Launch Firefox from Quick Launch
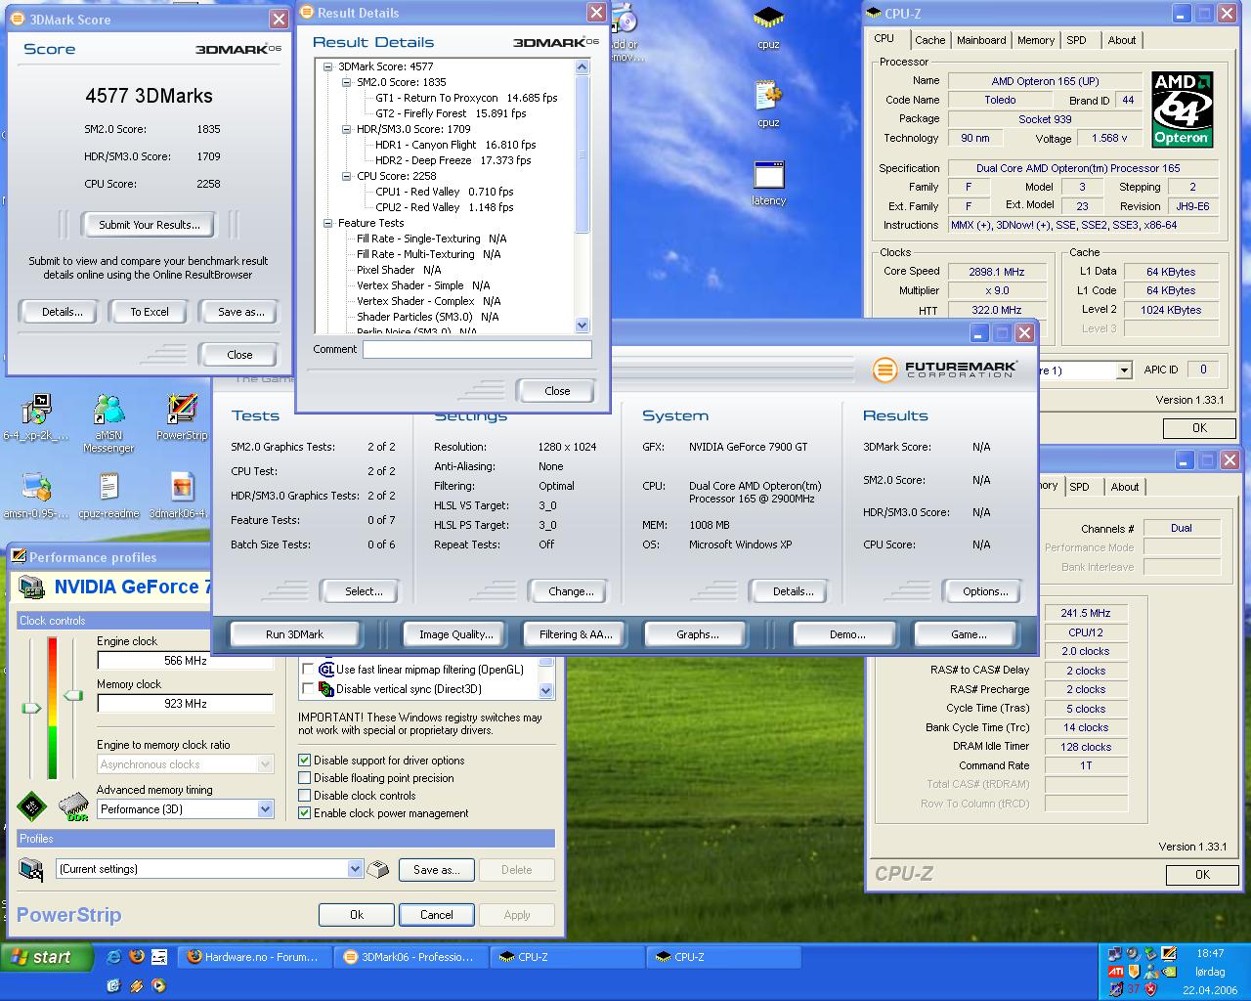The image size is (1251, 1001). point(137,957)
